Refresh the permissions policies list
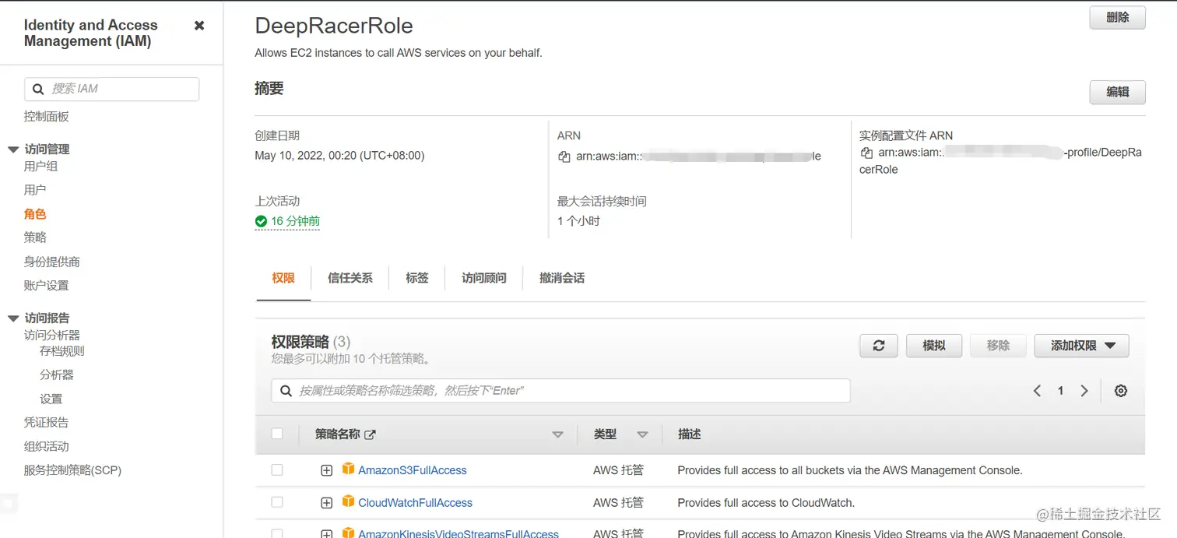Image resolution: width=1177 pixels, height=538 pixels. point(879,346)
